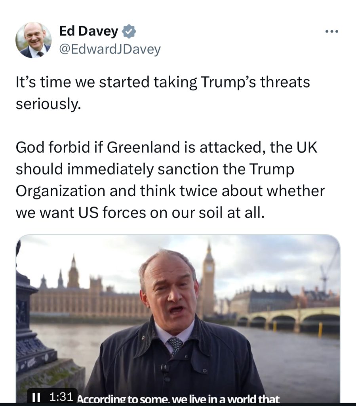
Task: Click the "According to some" video caption
Action: point(178,399)
